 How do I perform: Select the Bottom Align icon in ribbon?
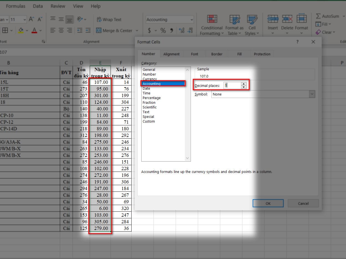(x=70, y=19)
